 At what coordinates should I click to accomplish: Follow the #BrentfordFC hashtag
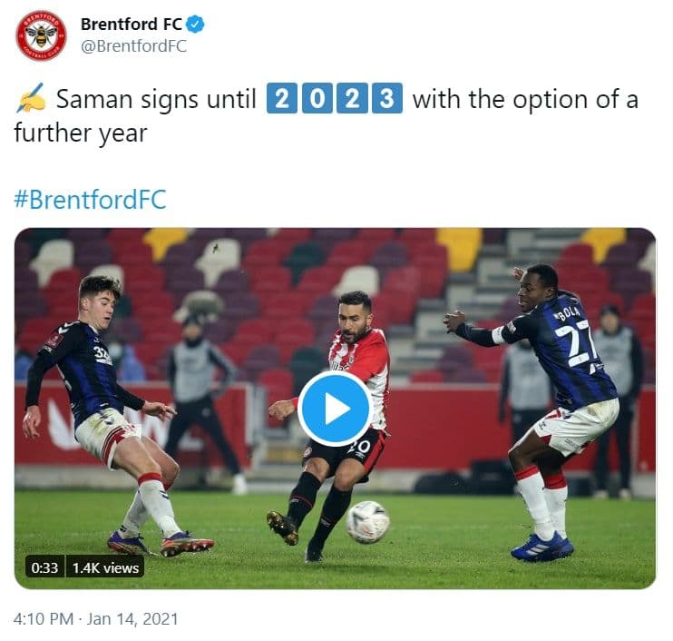90,200
